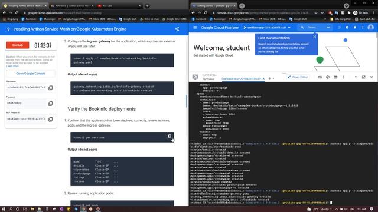Image resolution: width=378 pixels, height=212 pixels.
Task: Open the Google Cloud Platform hamburger navigation menu
Action: pos(195,28)
